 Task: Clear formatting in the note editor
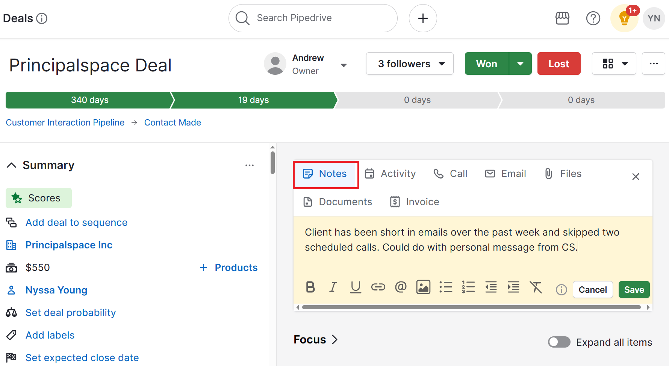click(x=536, y=287)
